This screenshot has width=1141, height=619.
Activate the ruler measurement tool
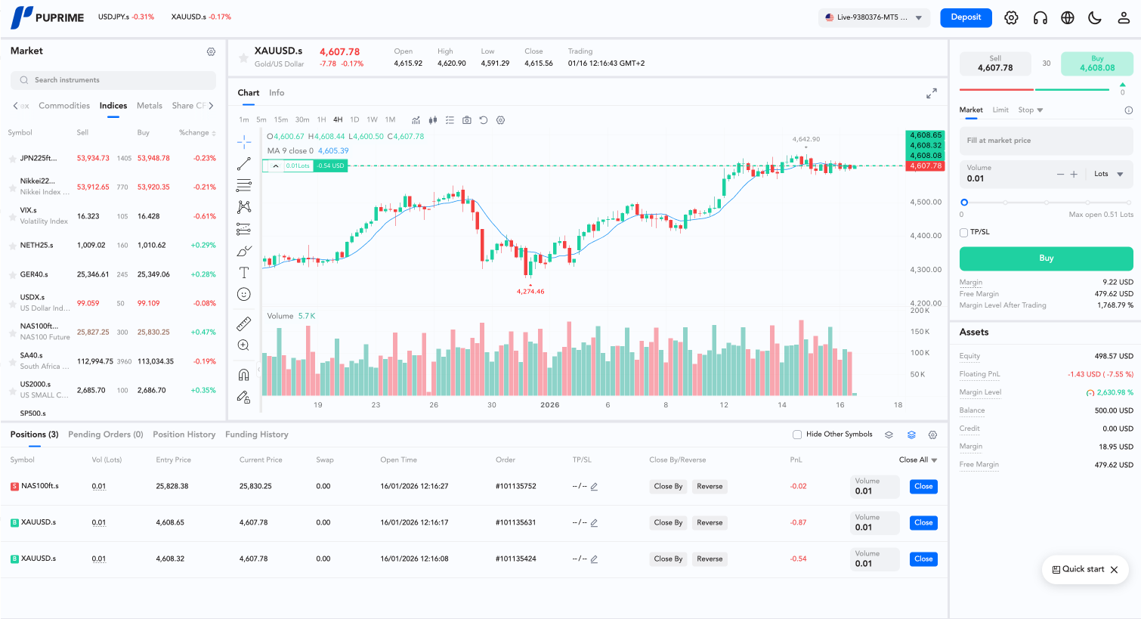244,323
